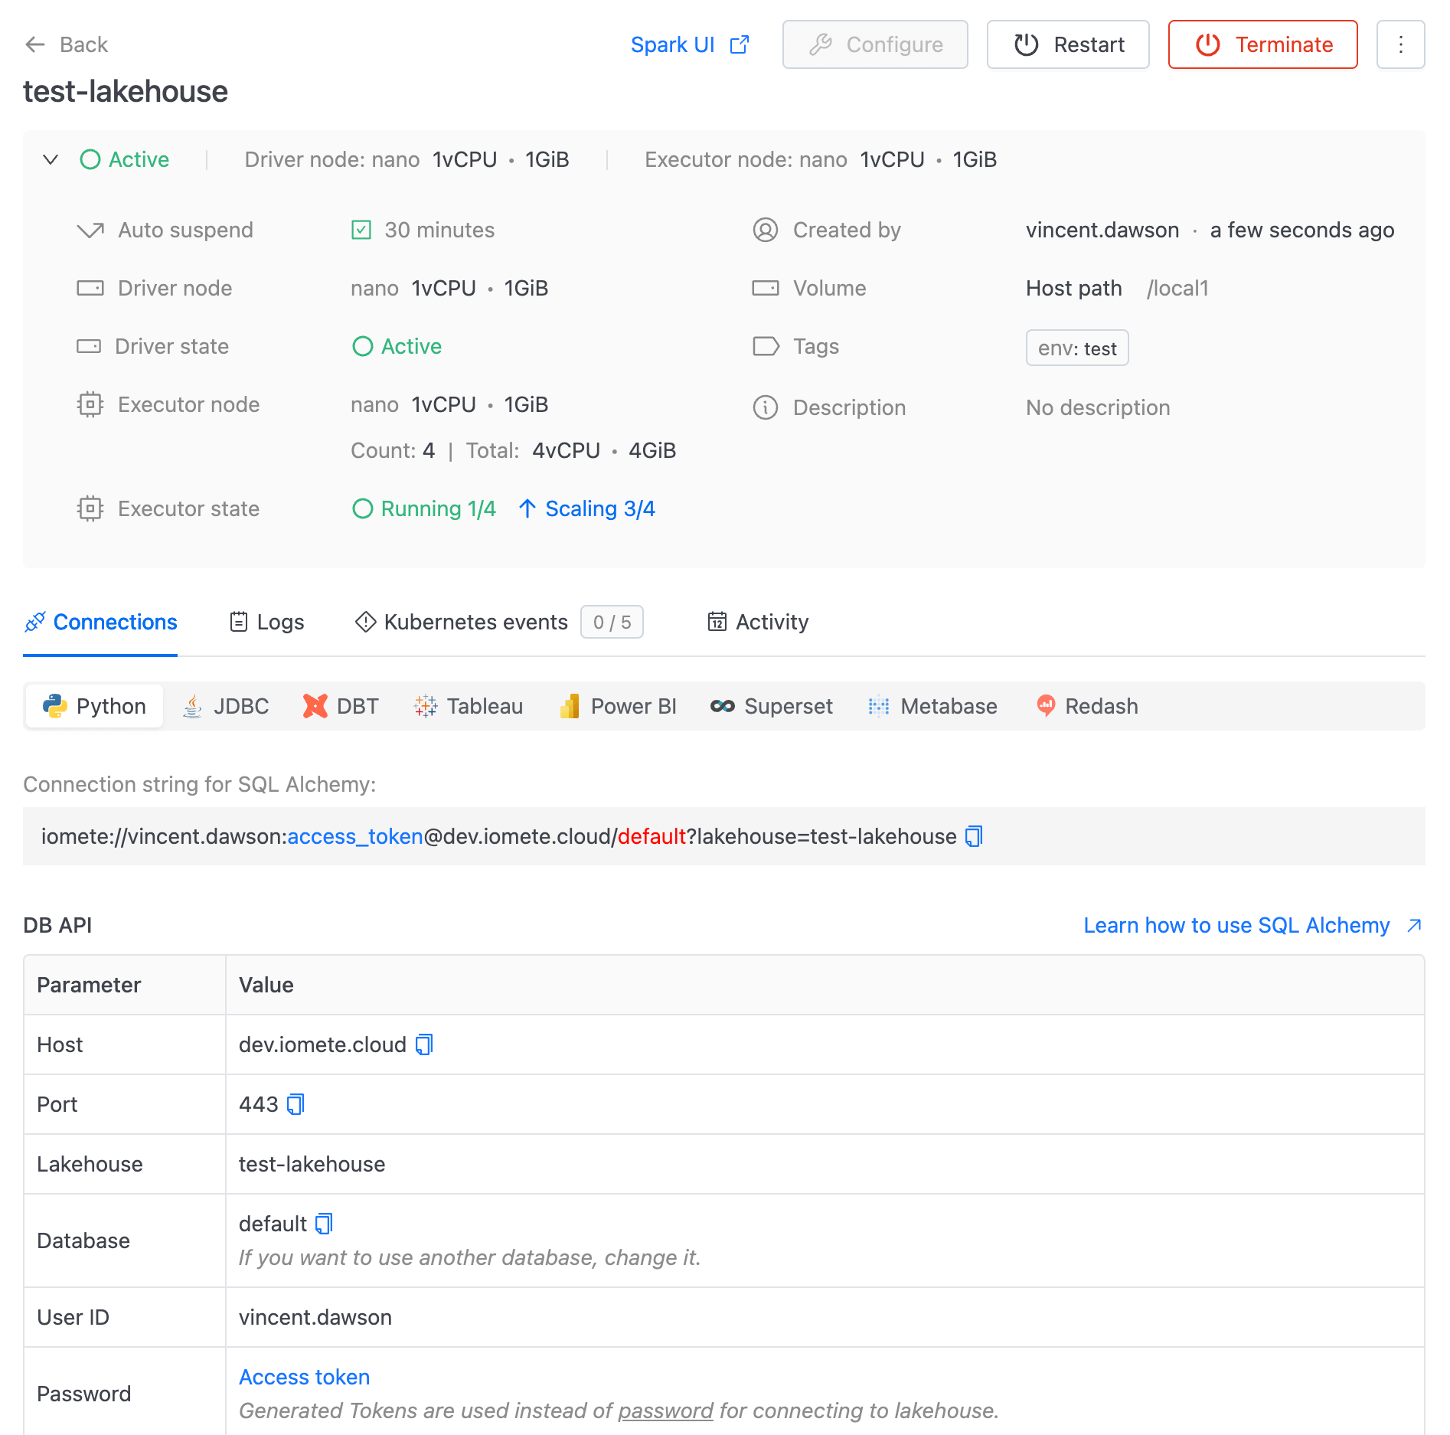1450x1435 pixels.
Task: Click the User ID value vincent.dawson
Action: click(x=315, y=1317)
